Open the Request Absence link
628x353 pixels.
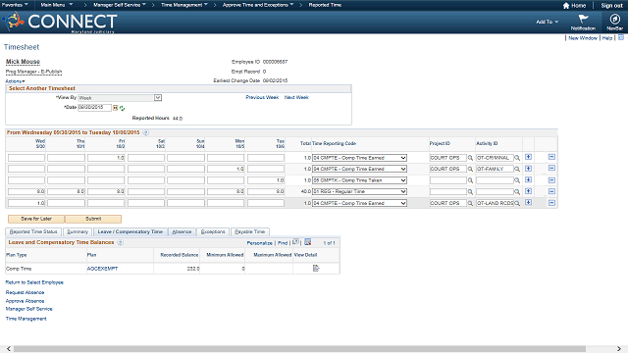[x=25, y=292]
